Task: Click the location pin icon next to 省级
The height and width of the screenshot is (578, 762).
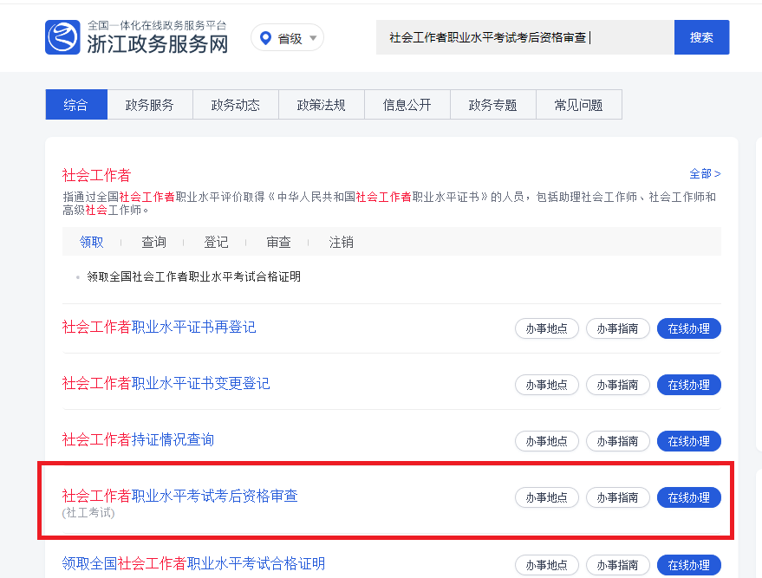Action: pyautogui.click(x=265, y=38)
